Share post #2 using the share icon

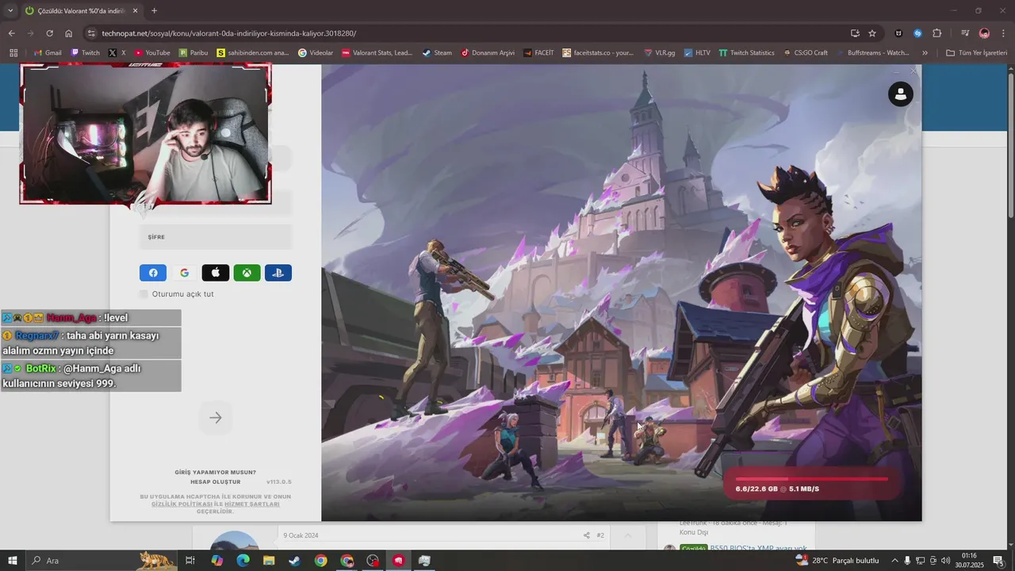(587, 535)
